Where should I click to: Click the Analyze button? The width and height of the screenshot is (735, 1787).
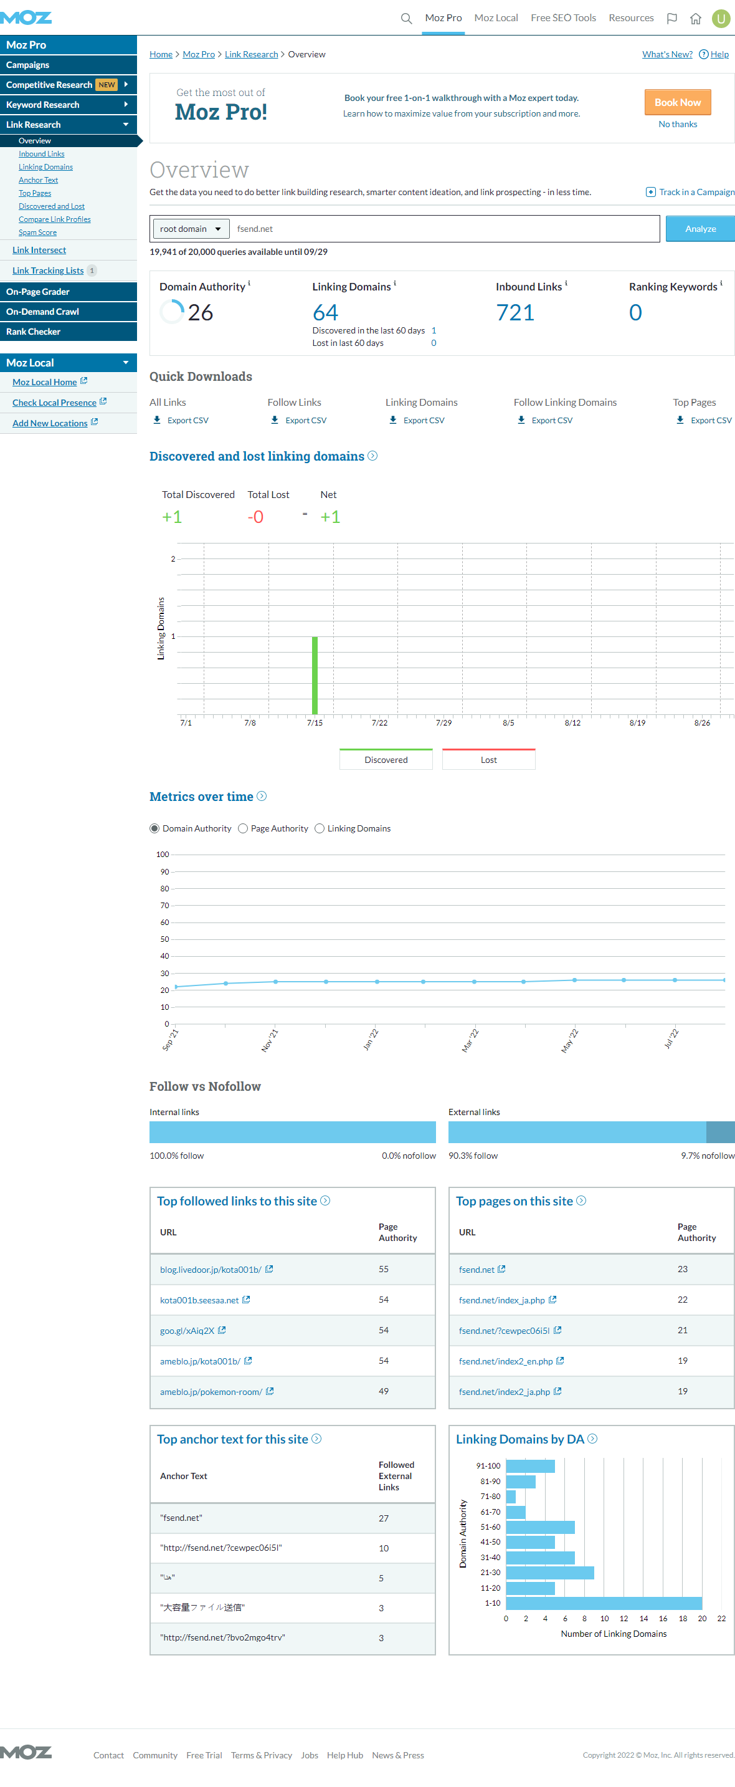point(699,229)
